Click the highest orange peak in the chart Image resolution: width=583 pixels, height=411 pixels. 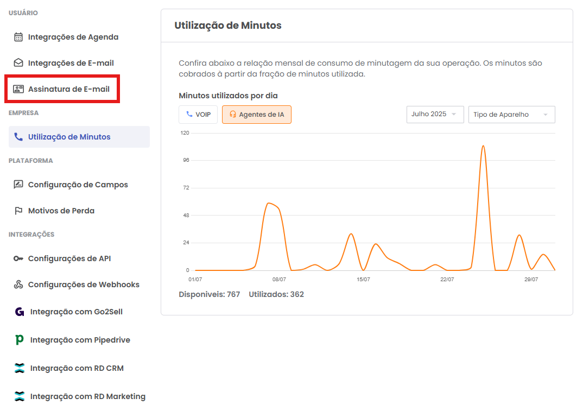pos(483,146)
